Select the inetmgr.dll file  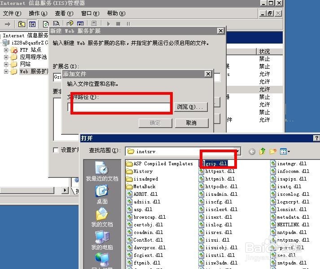click(x=289, y=163)
